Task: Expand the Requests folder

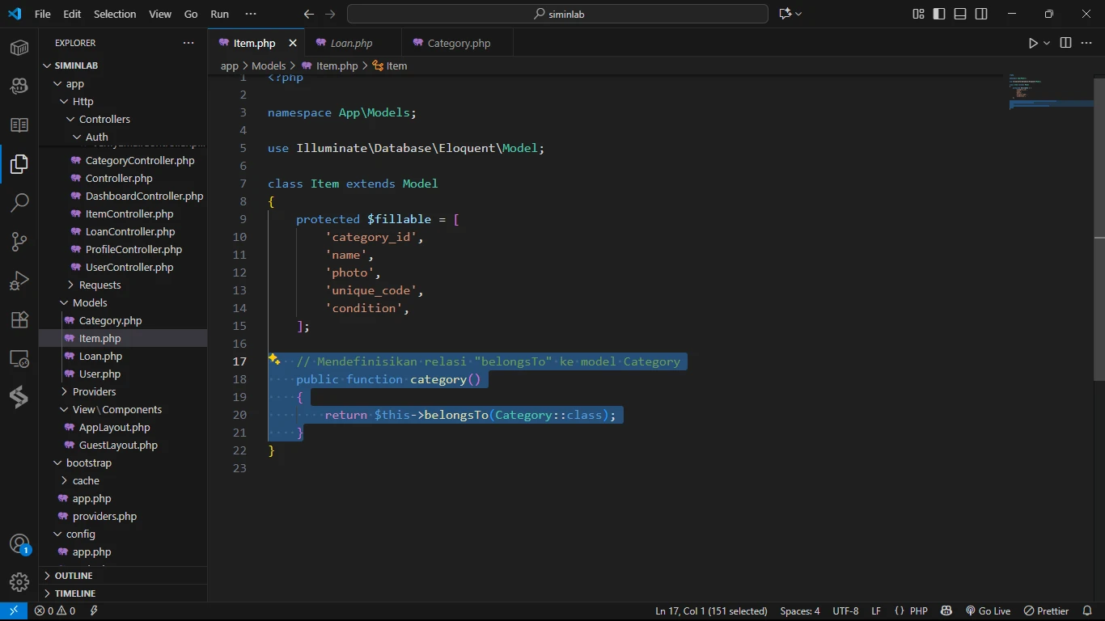Action: (x=99, y=285)
